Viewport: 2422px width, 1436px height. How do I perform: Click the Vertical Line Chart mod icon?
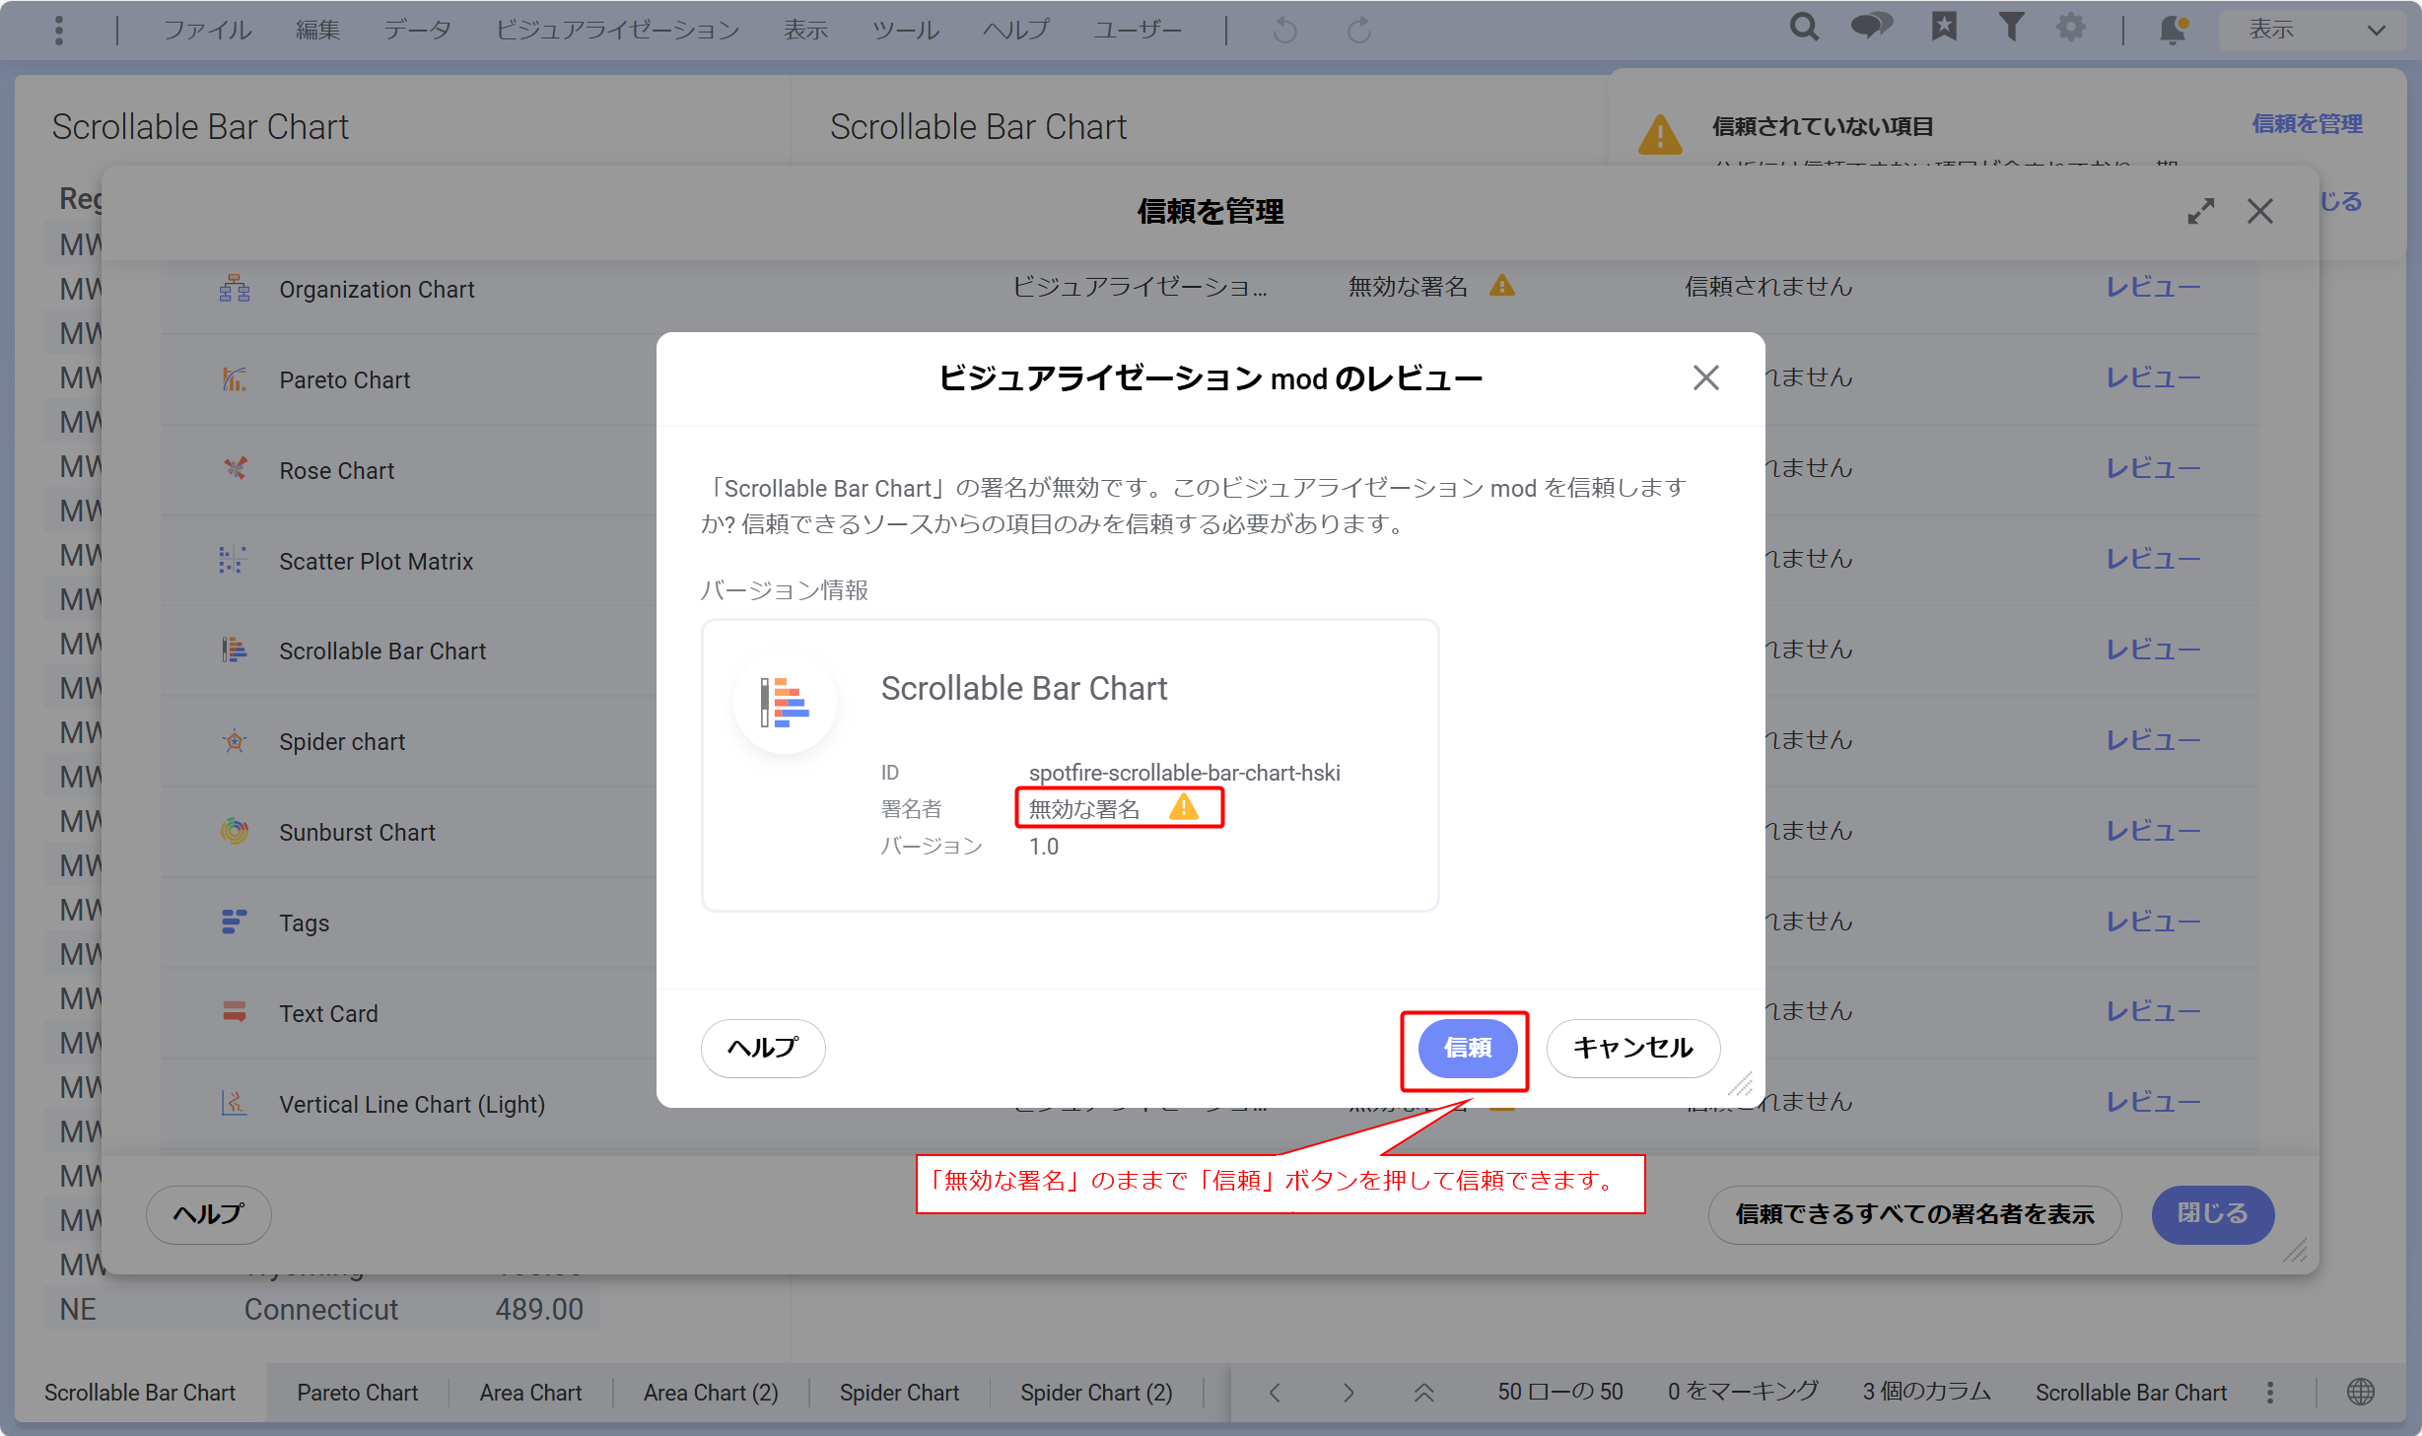[234, 1103]
